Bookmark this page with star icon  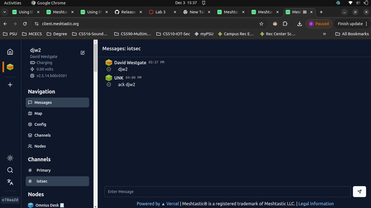click(261, 24)
